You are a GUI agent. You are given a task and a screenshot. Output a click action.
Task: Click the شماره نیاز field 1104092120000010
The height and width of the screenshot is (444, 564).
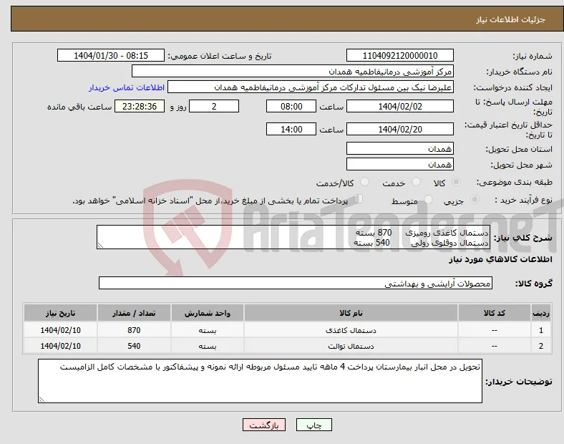[x=399, y=55]
